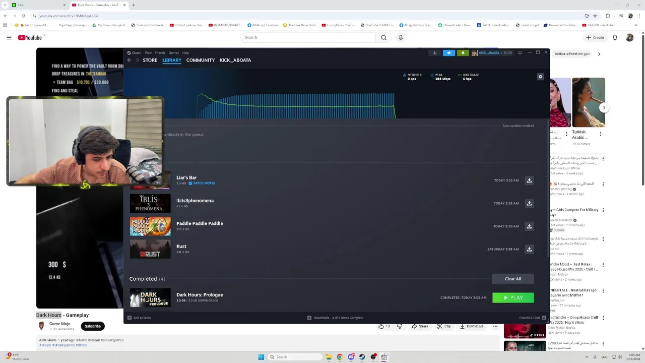Like the Dark Hours video
The width and height of the screenshot is (645, 363).
384,326
